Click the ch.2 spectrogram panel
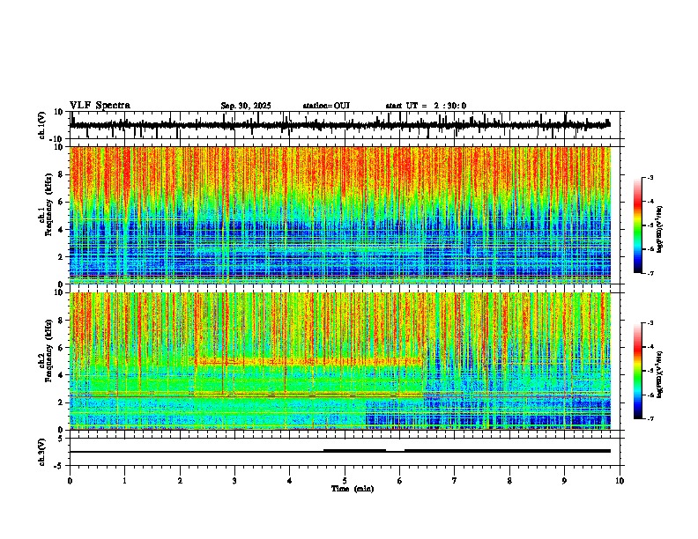The height and width of the screenshot is (539, 698). coord(340,361)
